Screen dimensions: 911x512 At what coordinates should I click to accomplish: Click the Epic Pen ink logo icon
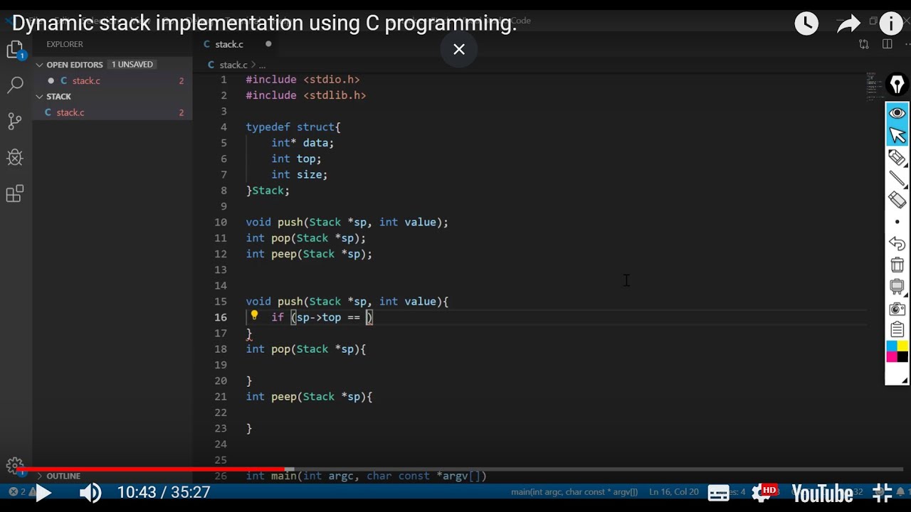[897, 85]
